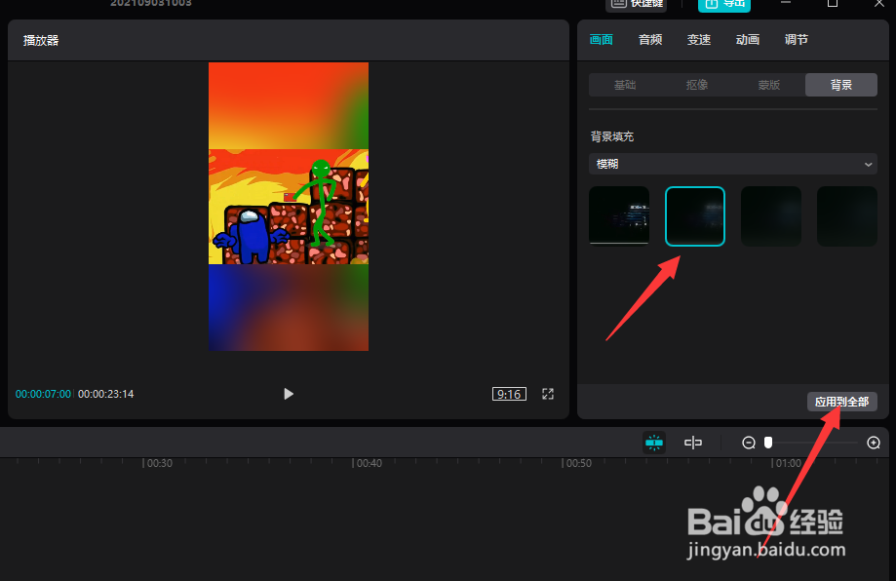Toggle the timeline auto-snap icon
The height and width of the screenshot is (581, 896).
[x=654, y=443]
